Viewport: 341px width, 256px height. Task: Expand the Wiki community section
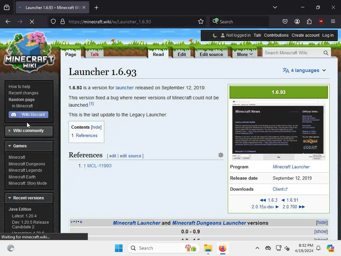click(x=29, y=131)
